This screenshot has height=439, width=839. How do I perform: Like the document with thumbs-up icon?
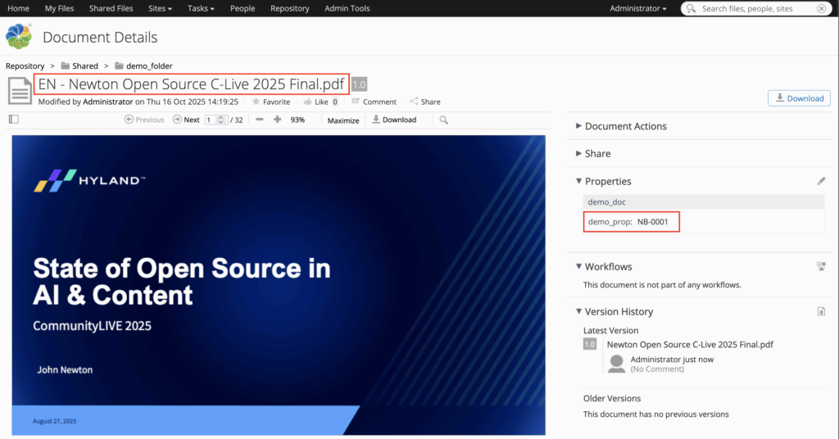(307, 102)
